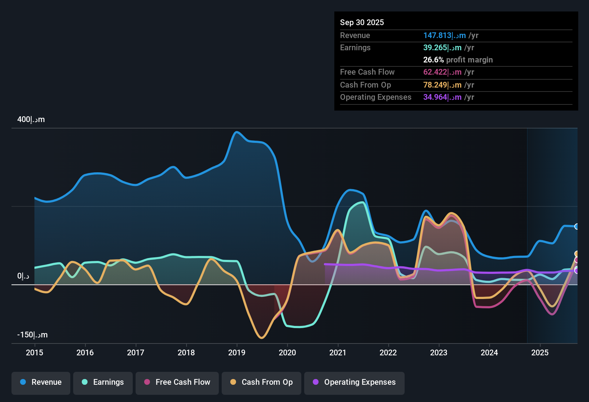The width and height of the screenshot is (589, 402).
Task: Open the Free Cash Flow legend entry
Action: (177, 382)
